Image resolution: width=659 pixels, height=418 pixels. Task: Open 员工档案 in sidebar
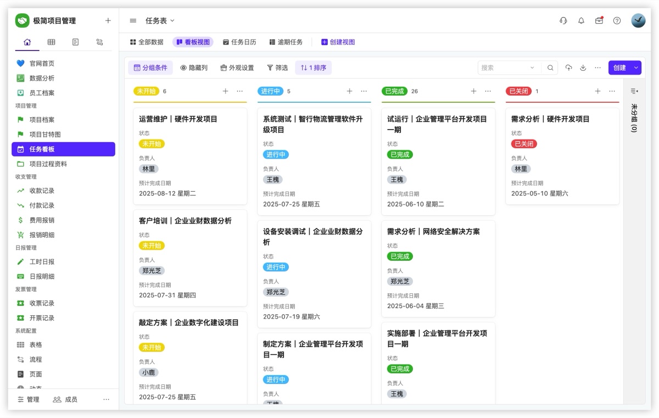click(63, 93)
